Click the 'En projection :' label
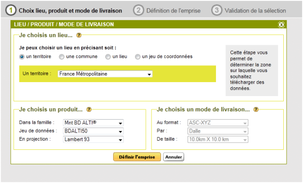The width and height of the screenshot is (303, 183). pos(35,139)
